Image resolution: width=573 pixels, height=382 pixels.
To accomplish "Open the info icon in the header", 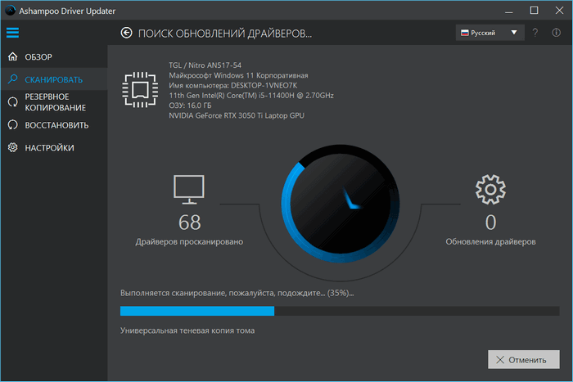I will (x=556, y=33).
